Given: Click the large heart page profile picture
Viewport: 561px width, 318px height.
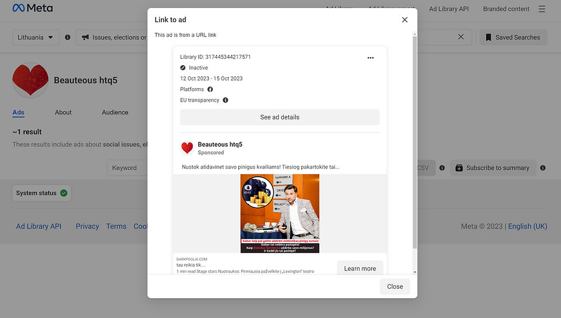Looking at the screenshot, I should click(x=30, y=80).
